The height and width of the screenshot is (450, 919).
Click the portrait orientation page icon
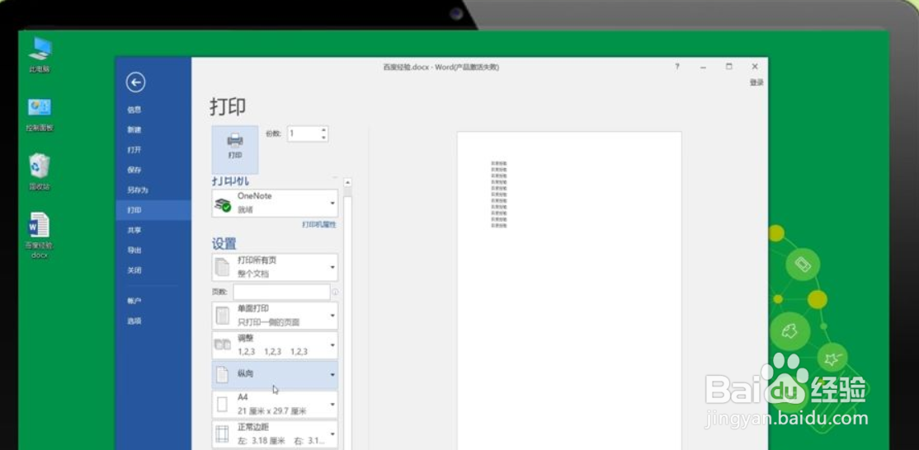pyautogui.click(x=222, y=375)
